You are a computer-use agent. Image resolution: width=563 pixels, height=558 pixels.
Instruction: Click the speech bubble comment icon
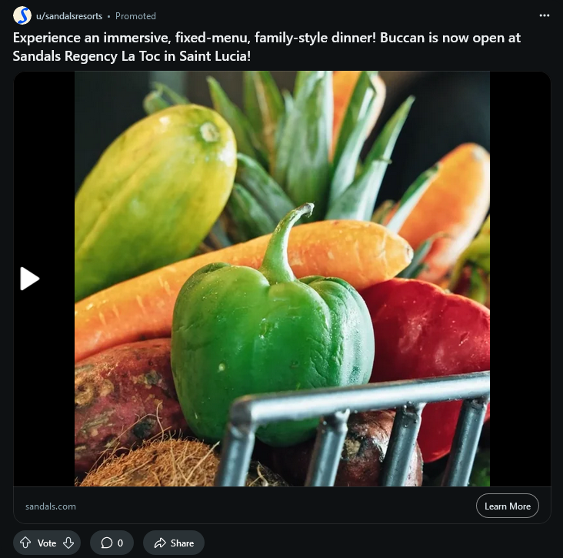[105, 543]
